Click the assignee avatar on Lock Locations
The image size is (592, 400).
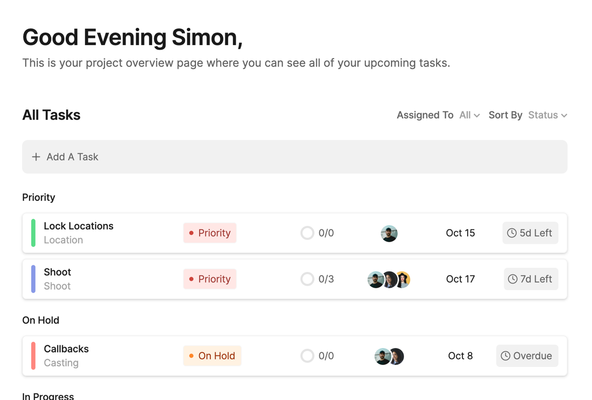coord(389,234)
